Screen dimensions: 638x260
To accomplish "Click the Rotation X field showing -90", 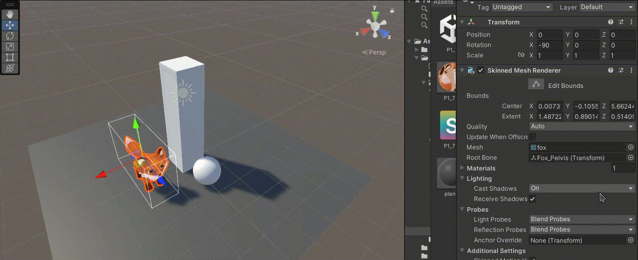I will click(550, 45).
